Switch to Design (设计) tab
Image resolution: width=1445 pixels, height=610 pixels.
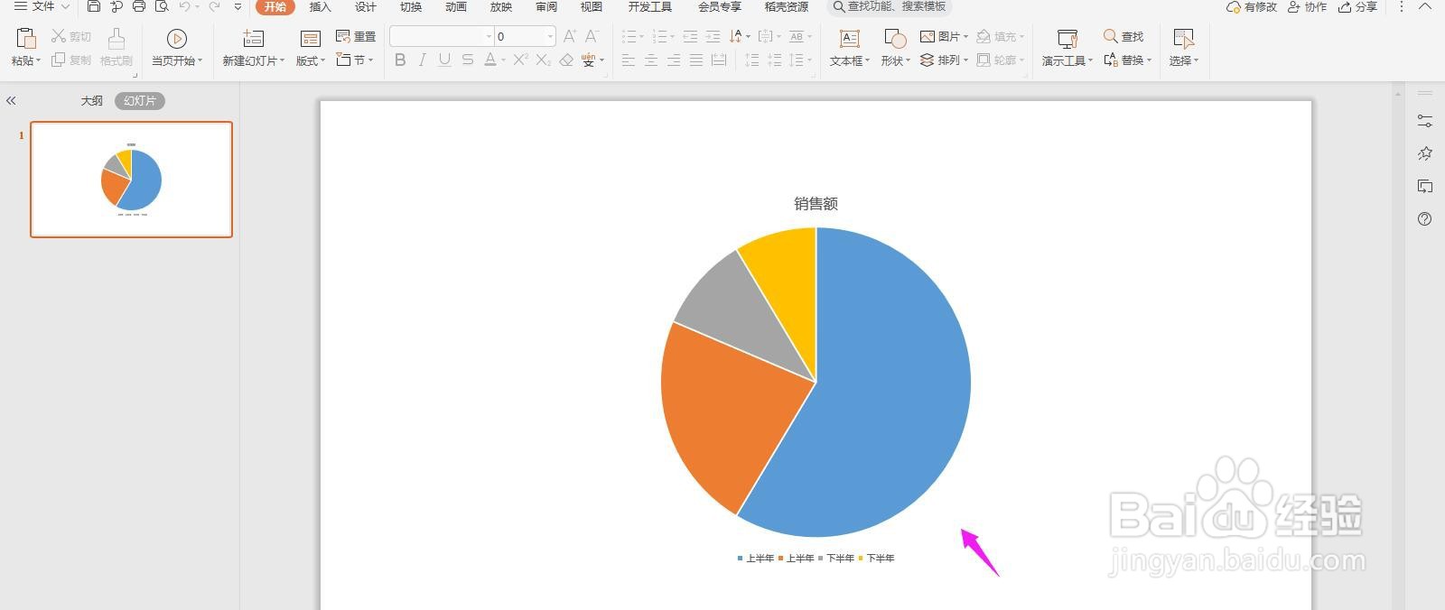[366, 6]
